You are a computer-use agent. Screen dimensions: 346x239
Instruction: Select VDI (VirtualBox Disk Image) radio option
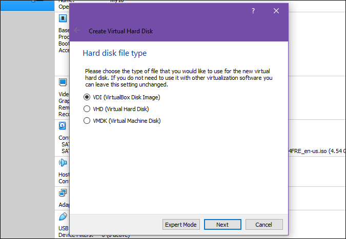point(121,97)
